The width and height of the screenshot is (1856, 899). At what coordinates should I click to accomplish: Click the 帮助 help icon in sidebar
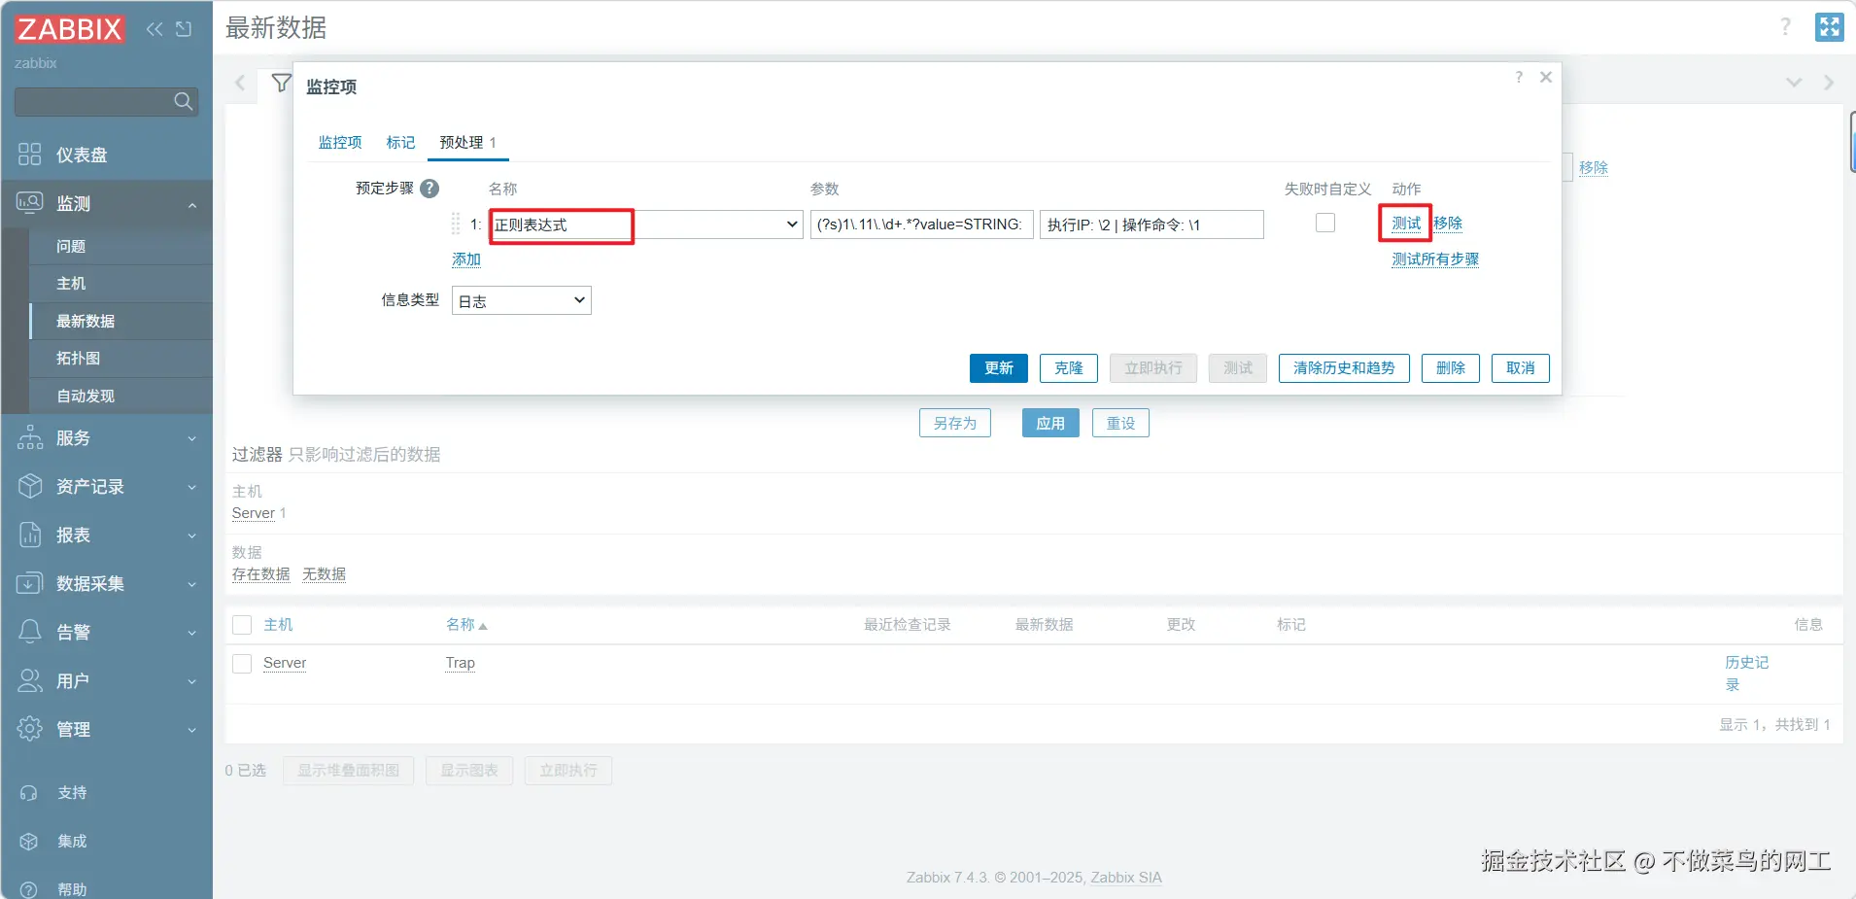tap(29, 889)
